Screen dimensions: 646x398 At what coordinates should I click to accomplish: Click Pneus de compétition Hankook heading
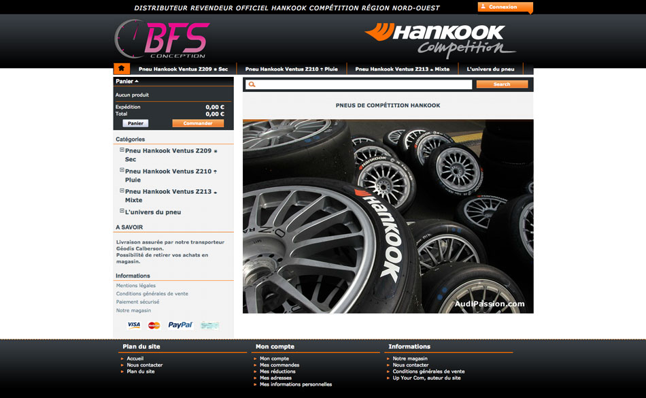pos(388,105)
